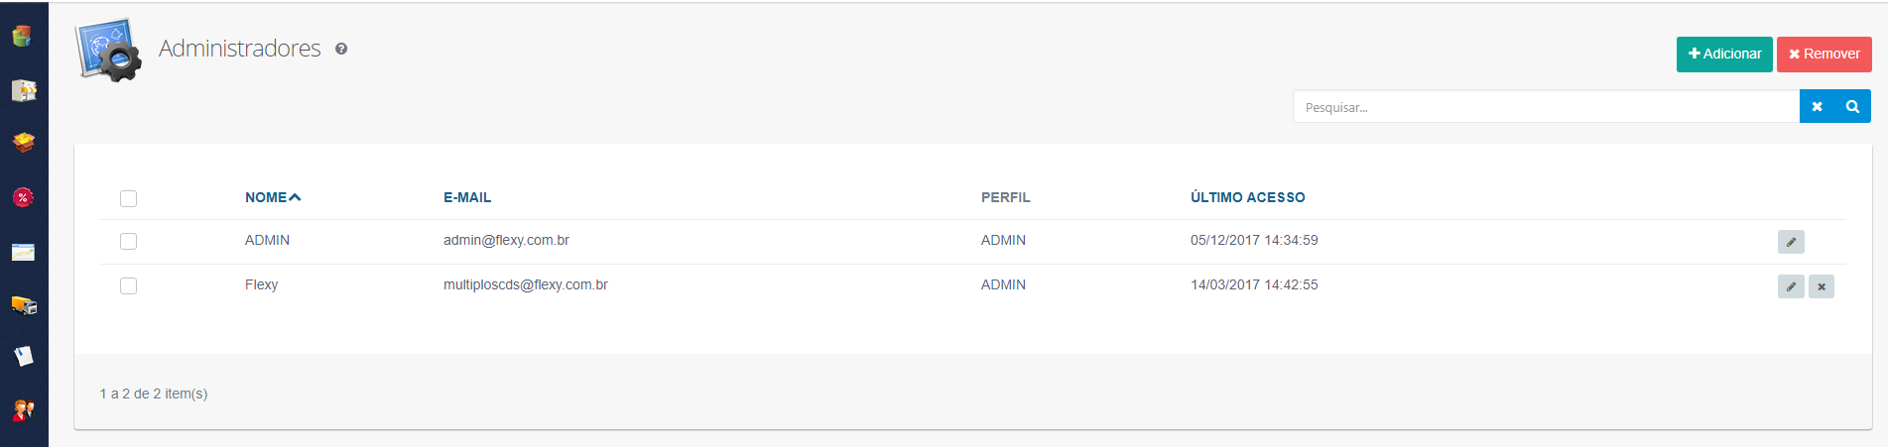Image resolution: width=1888 pixels, height=447 pixels.
Task: Check the checkbox for the Flexy row
Action: tap(128, 285)
